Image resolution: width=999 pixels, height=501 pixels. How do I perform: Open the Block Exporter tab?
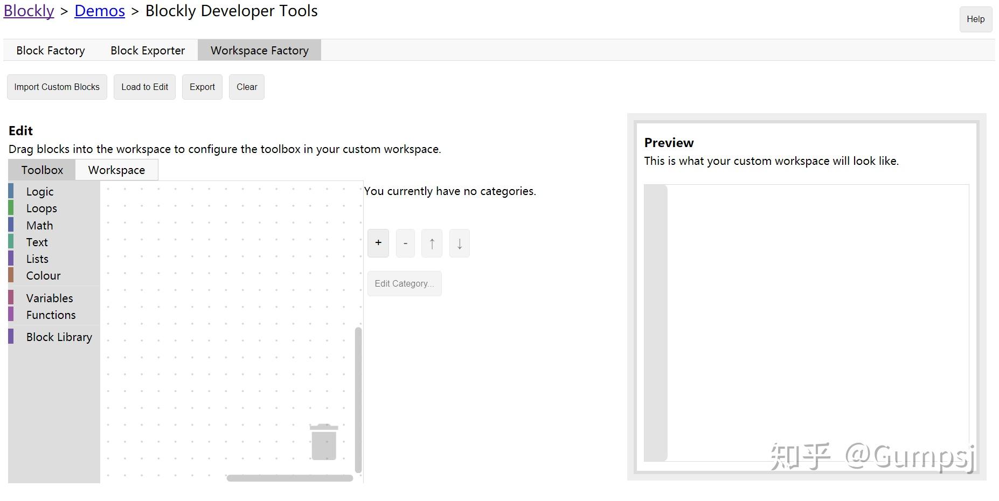coord(148,51)
